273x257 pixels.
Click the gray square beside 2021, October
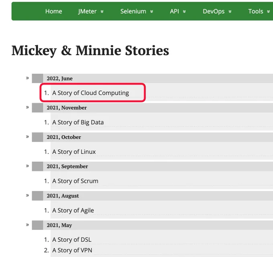(x=37, y=137)
